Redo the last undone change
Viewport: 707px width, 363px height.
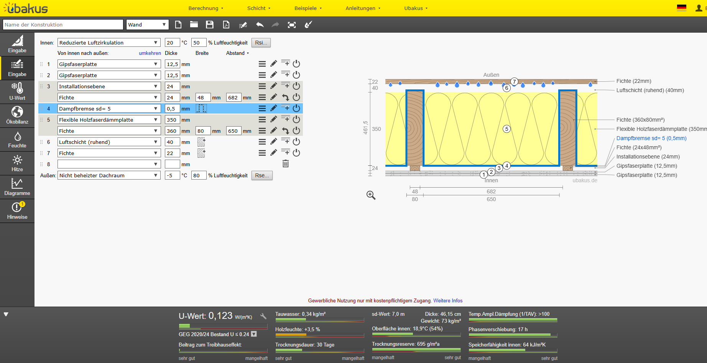(275, 25)
